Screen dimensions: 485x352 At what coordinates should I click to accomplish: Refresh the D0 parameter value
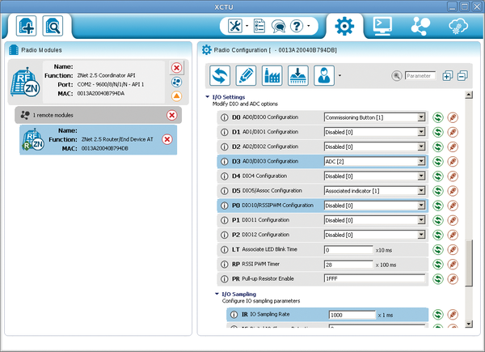coord(438,117)
